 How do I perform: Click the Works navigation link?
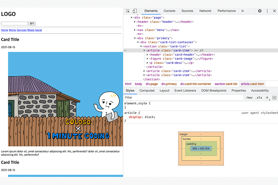tap(12, 30)
